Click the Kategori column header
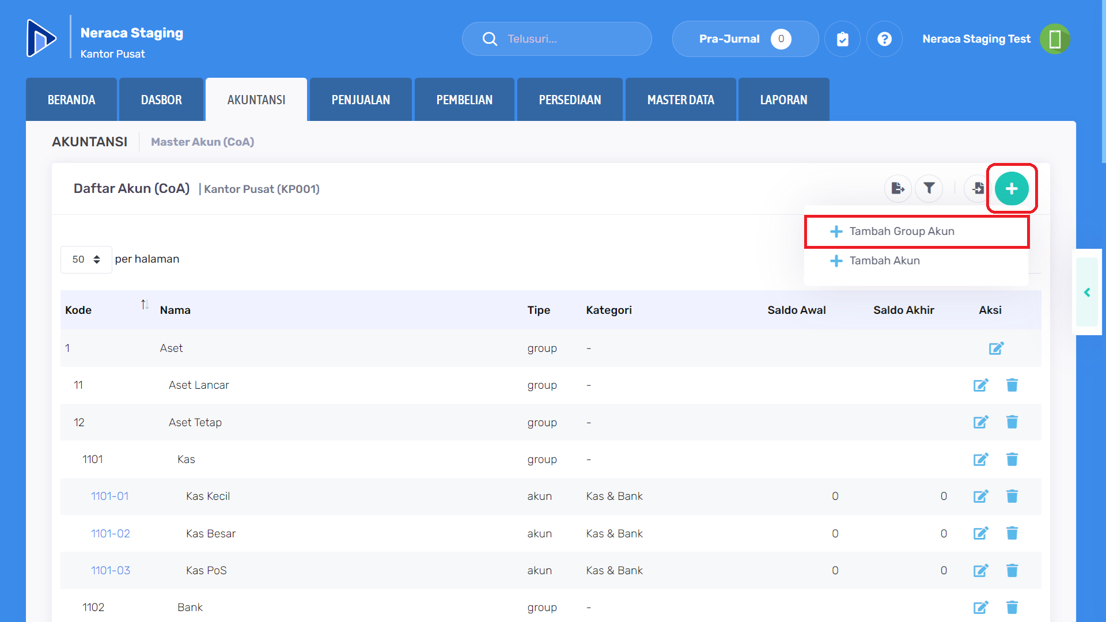 click(x=609, y=310)
